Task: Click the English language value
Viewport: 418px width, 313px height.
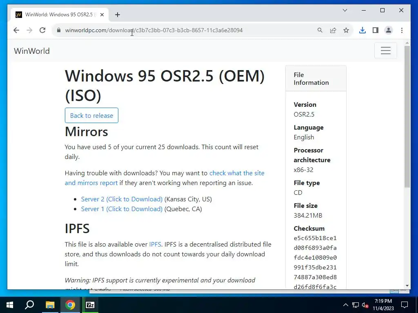Action: 304,137
